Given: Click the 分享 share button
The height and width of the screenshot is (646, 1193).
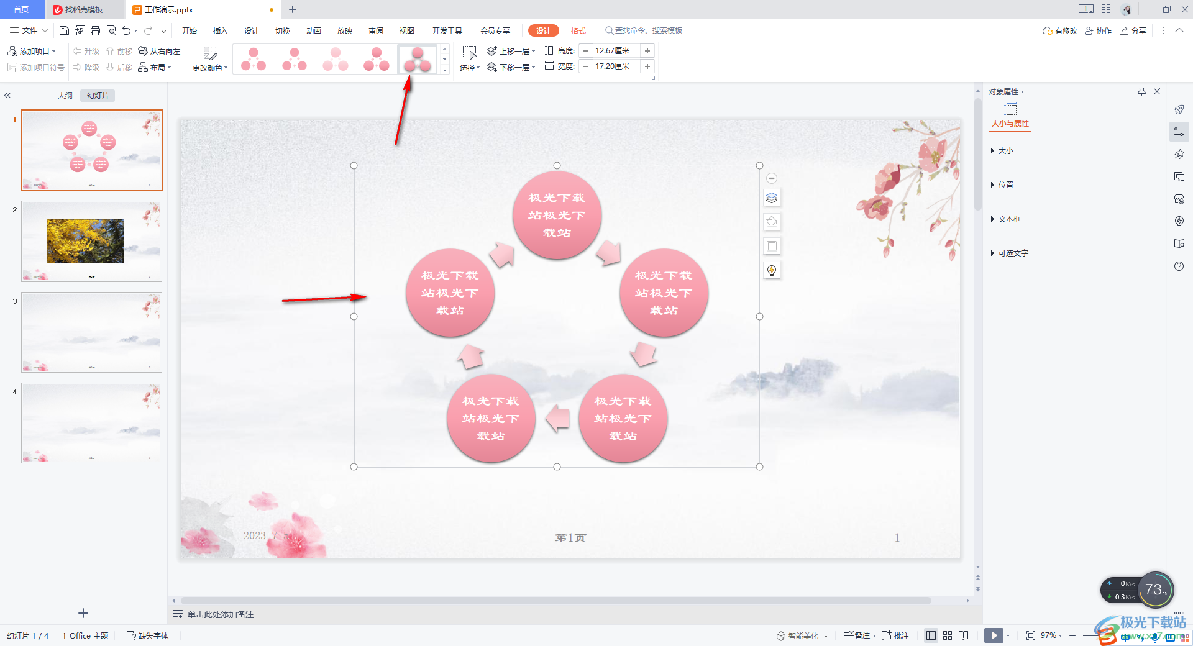Looking at the screenshot, I should [x=1133, y=30].
